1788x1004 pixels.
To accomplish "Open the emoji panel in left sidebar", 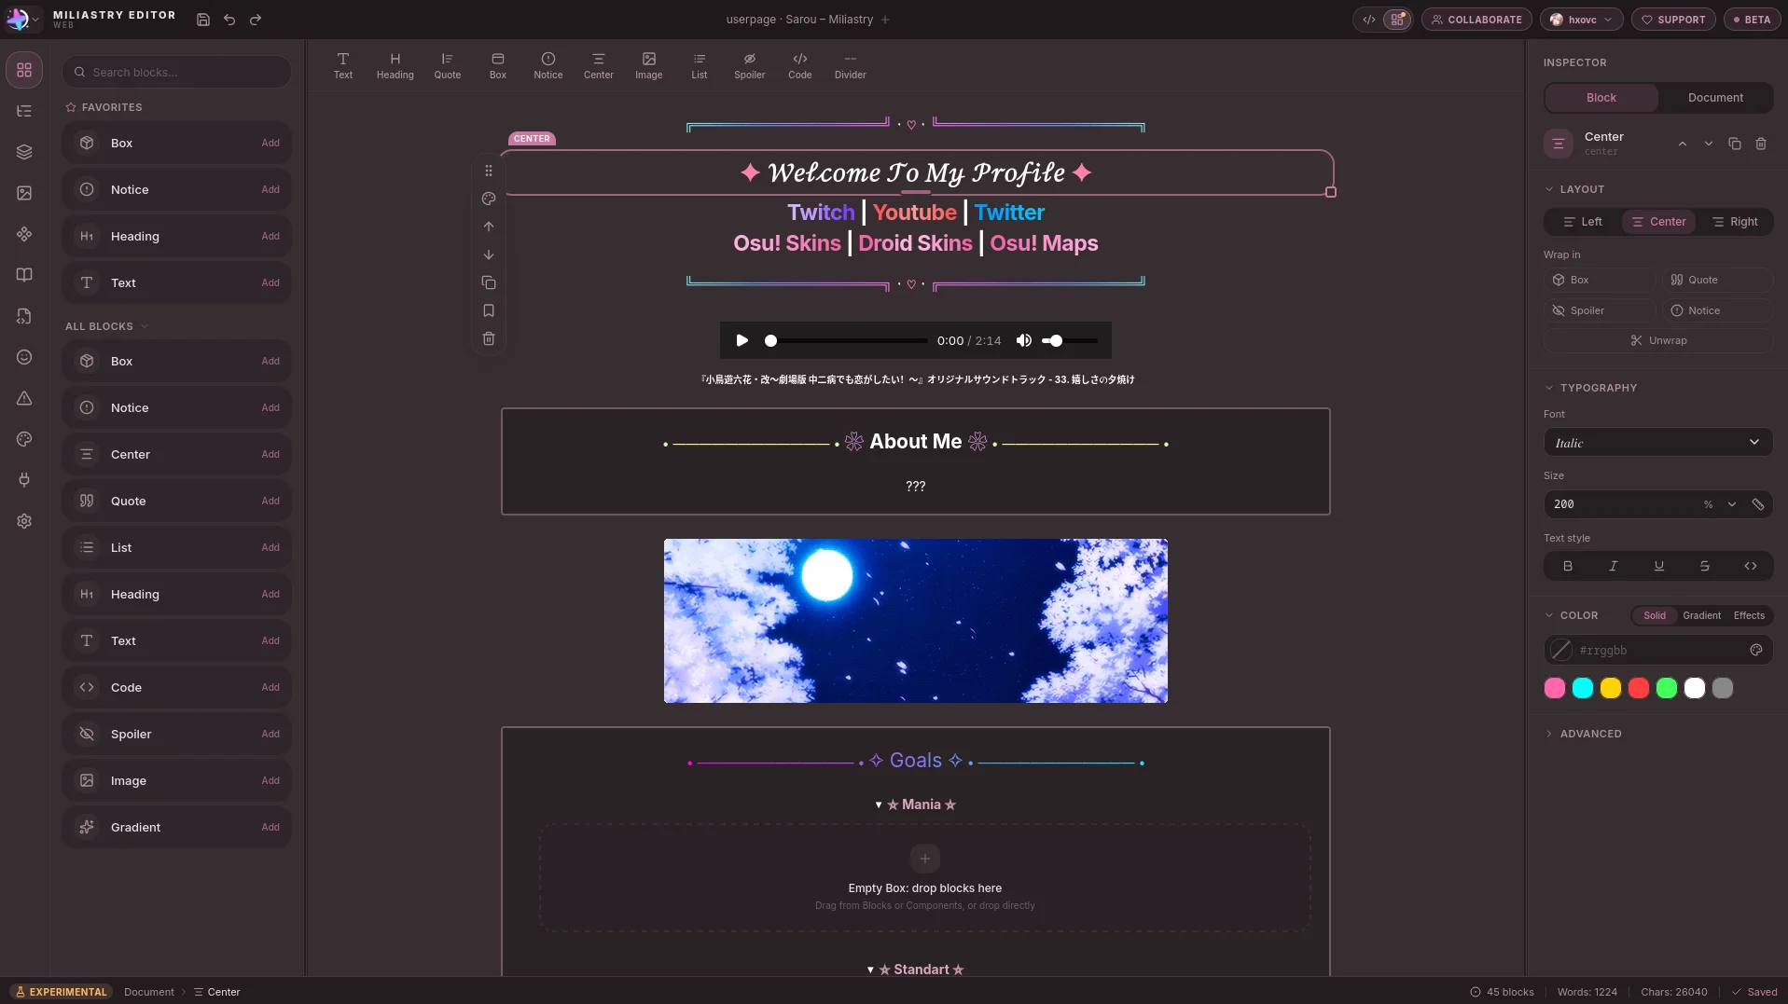I will coord(24,357).
